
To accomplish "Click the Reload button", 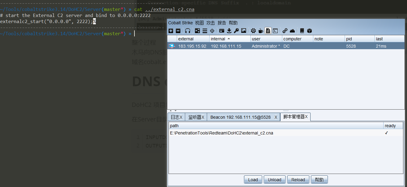I will (x=298, y=180).
